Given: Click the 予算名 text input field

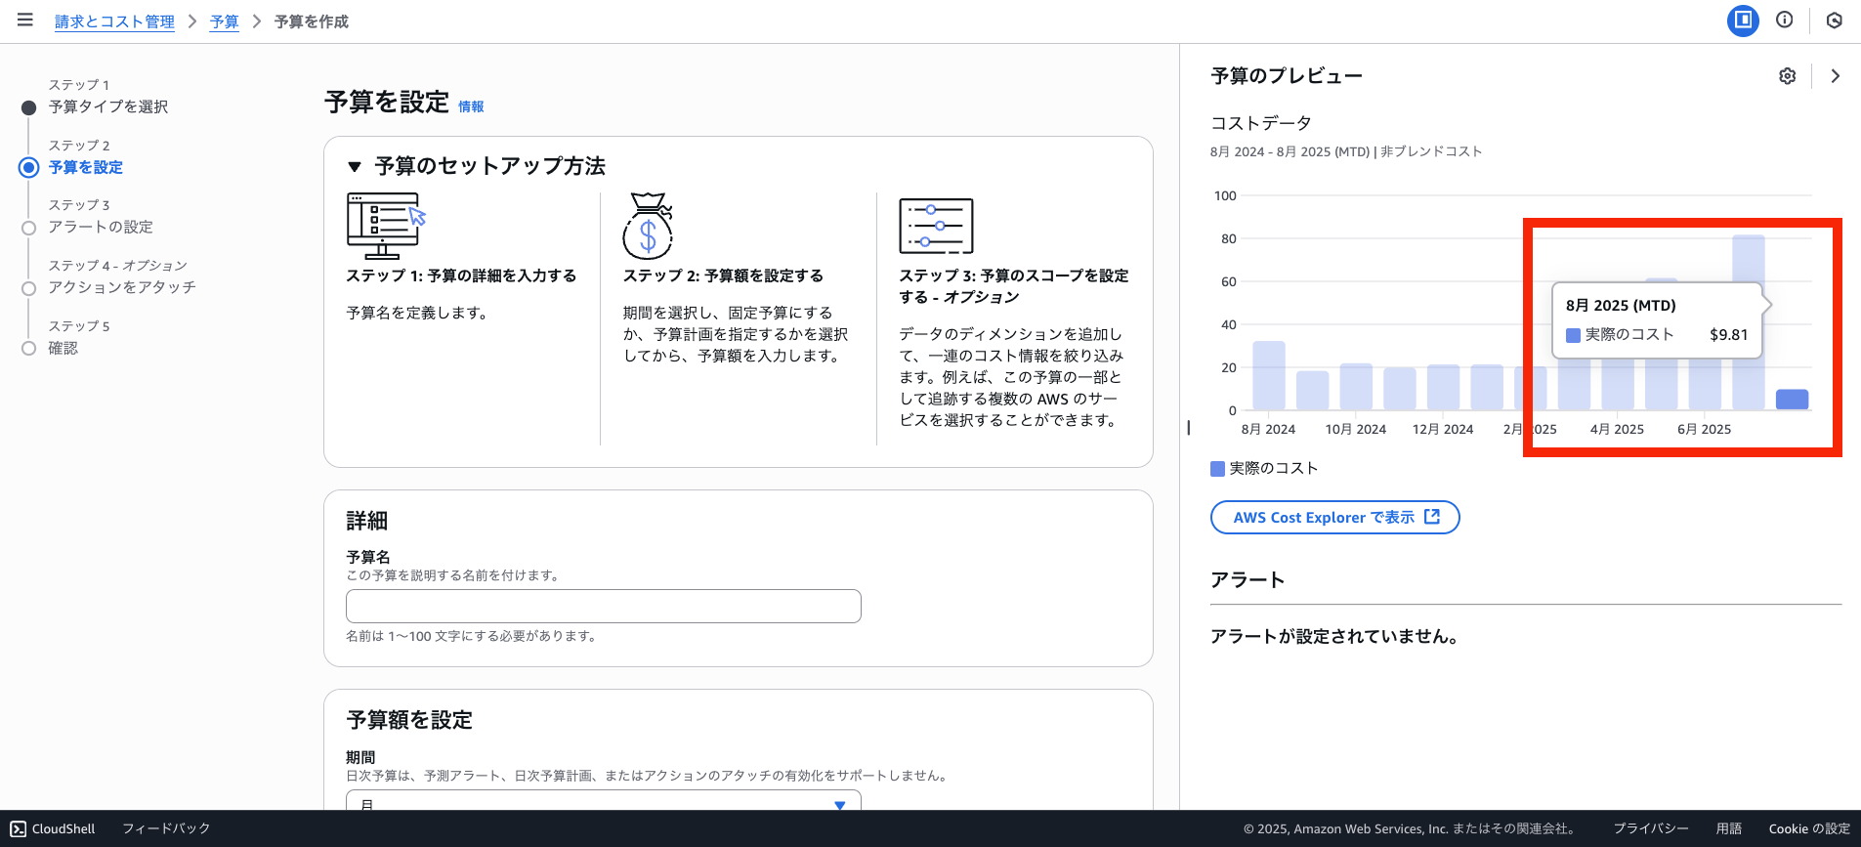Looking at the screenshot, I should coord(604,606).
